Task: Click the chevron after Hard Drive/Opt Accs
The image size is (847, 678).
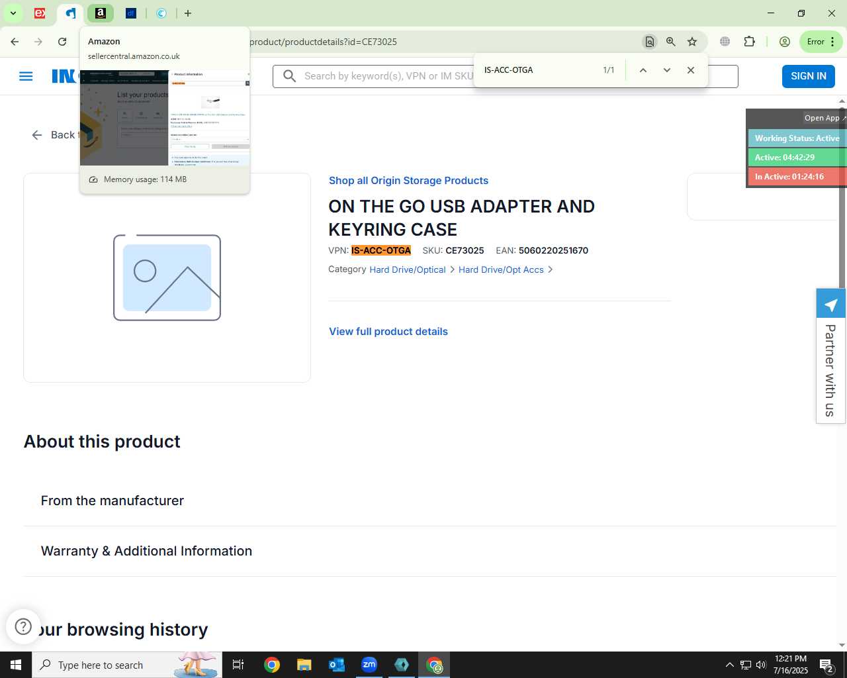Action: pyautogui.click(x=551, y=270)
